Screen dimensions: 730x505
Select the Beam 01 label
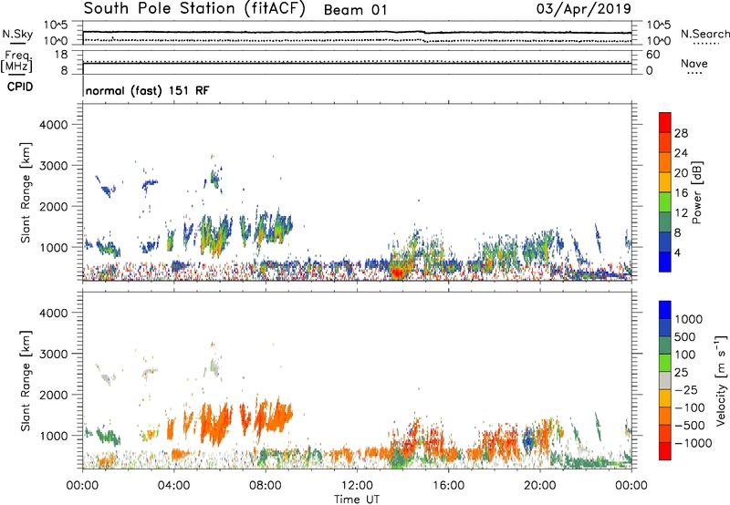[x=355, y=10]
